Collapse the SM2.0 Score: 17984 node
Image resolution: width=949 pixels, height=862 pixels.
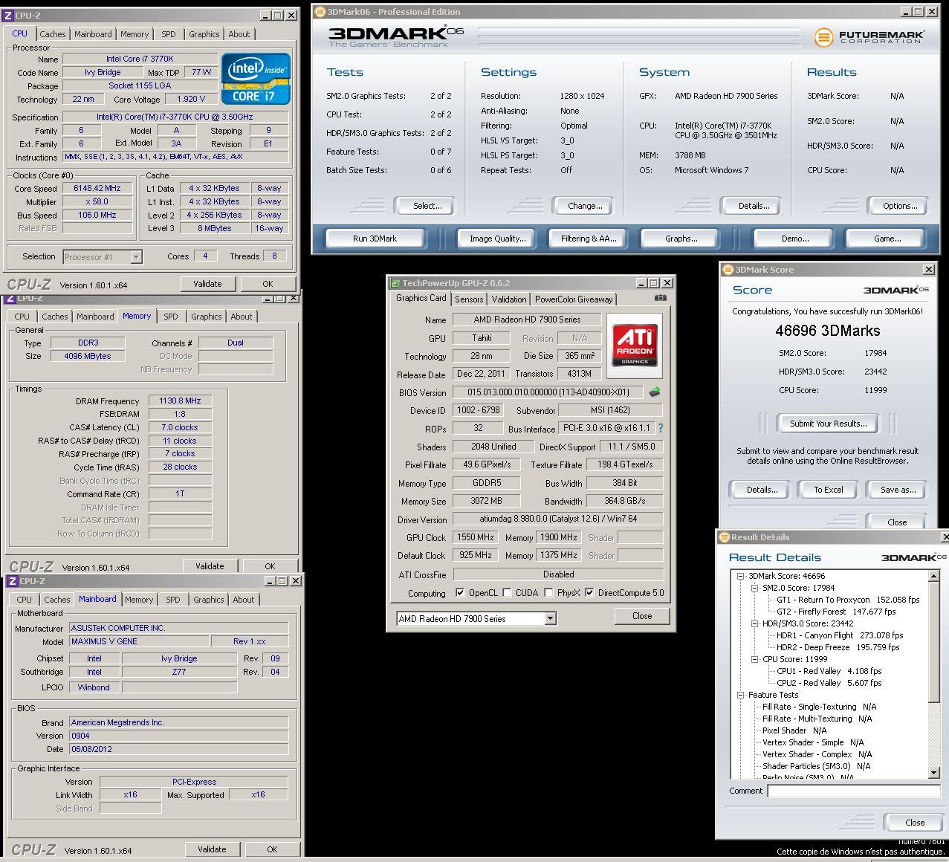coord(754,588)
